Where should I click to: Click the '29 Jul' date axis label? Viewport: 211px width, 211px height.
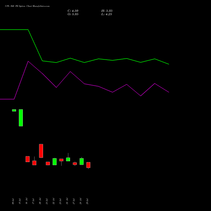point(87,201)
